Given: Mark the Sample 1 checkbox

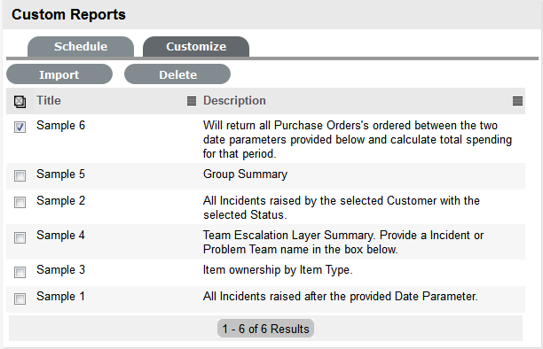Looking at the screenshot, I should [20, 299].
